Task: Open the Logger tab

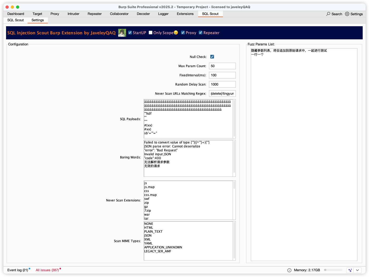Action: [163, 14]
